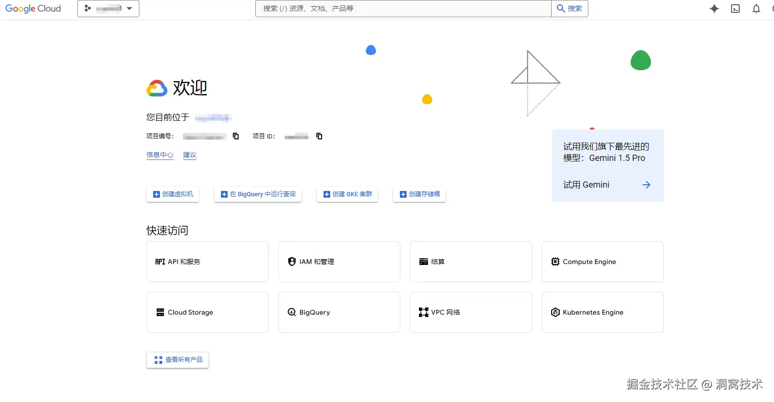Image resolution: width=774 pixels, height=402 pixels.
Task: Click the Google Cloud logo
Action: [x=33, y=9]
